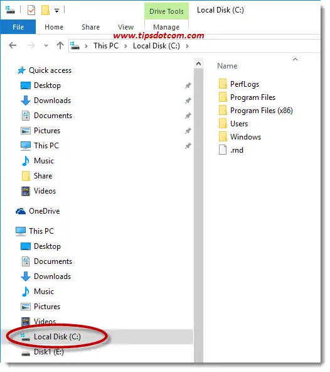The width and height of the screenshot is (330, 372).
Task: Click the Back navigation arrow
Action: point(13,45)
